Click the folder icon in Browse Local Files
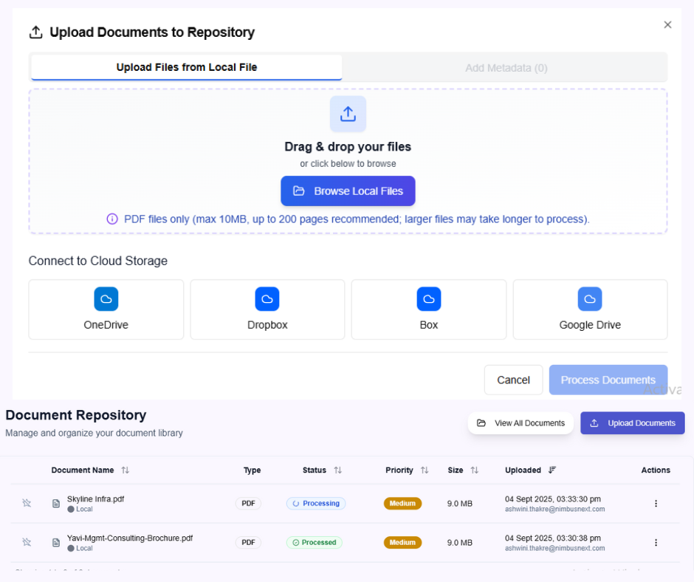This screenshot has height=582, width=694. (299, 191)
